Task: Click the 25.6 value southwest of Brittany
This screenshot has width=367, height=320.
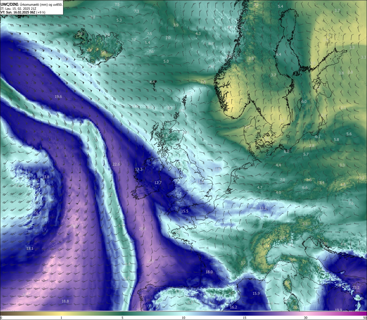Action: 142,229
